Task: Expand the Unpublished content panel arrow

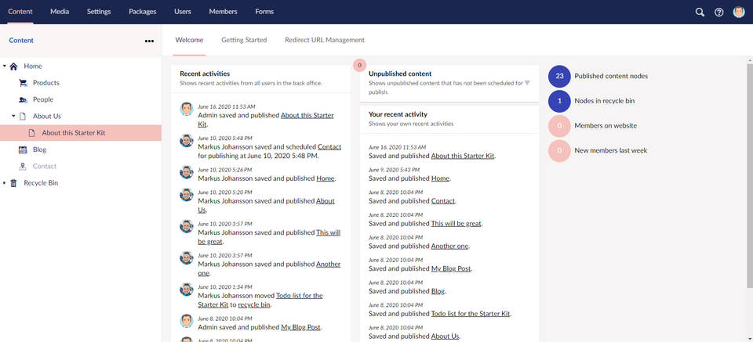Action: pos(527,83)
